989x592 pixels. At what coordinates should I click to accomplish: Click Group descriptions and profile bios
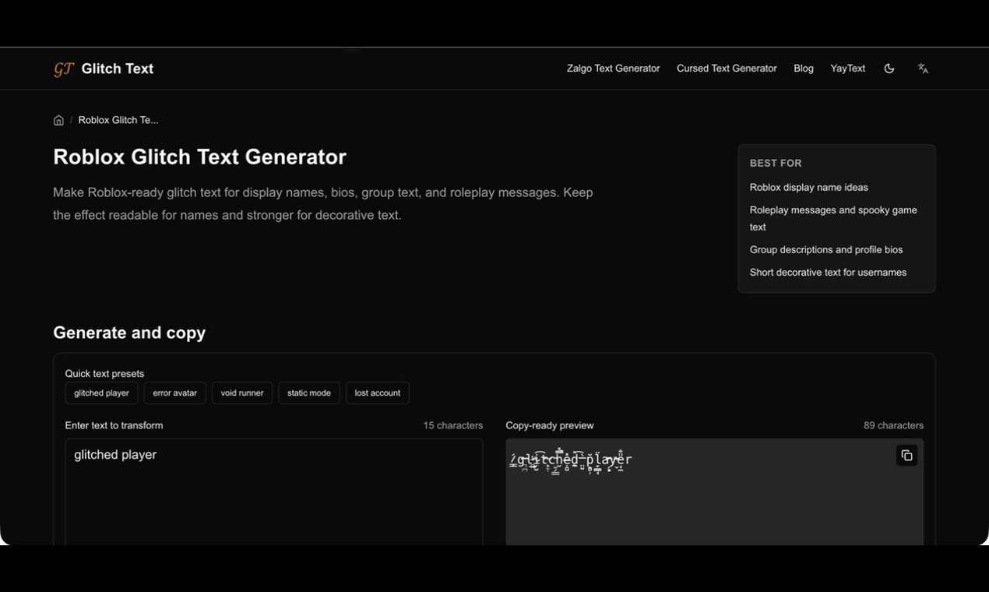point(825,249)
